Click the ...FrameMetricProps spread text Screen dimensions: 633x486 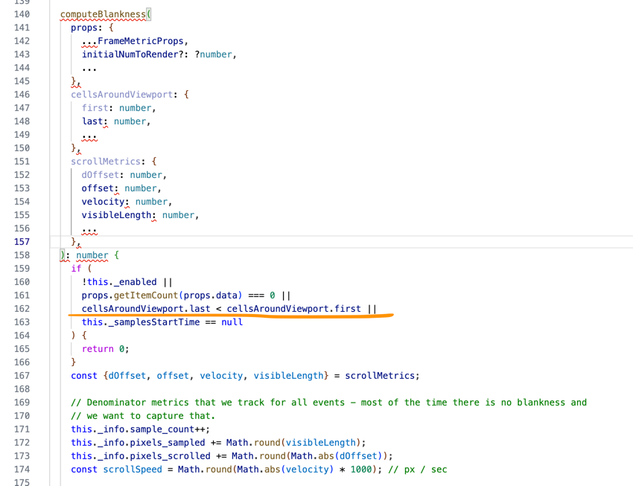[x=133, y=41]
